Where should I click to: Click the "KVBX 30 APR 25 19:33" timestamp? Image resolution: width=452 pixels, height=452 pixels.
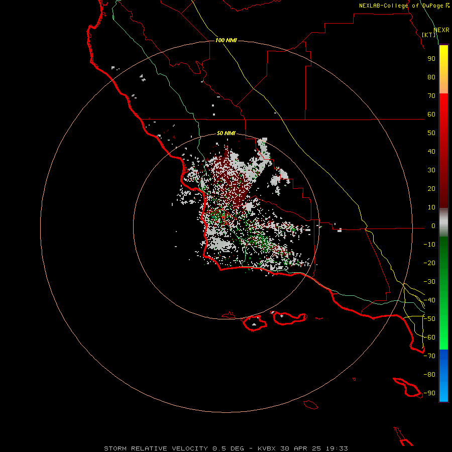point(303,448)
